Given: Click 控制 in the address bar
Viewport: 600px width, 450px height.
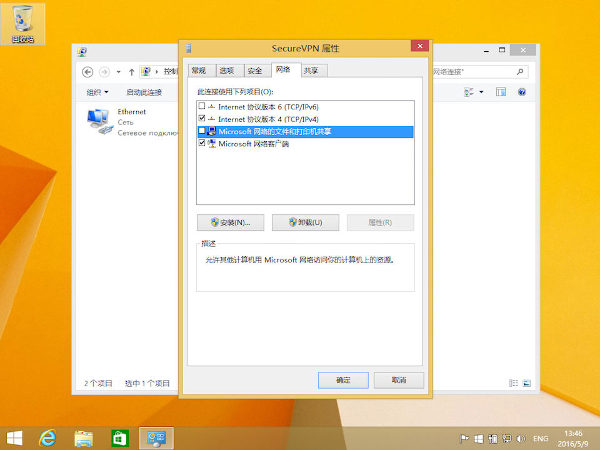Looking at the screenshot, I should point(171,71).
